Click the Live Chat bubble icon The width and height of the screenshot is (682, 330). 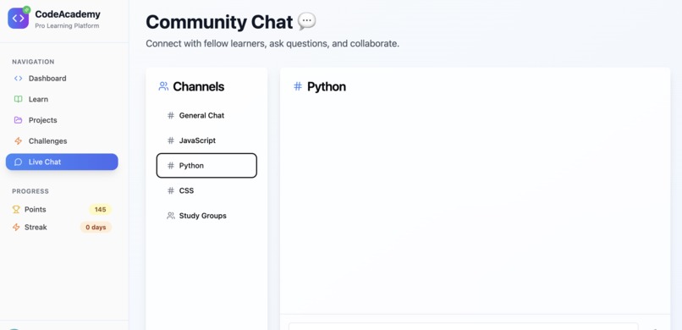tap(19, 162)
